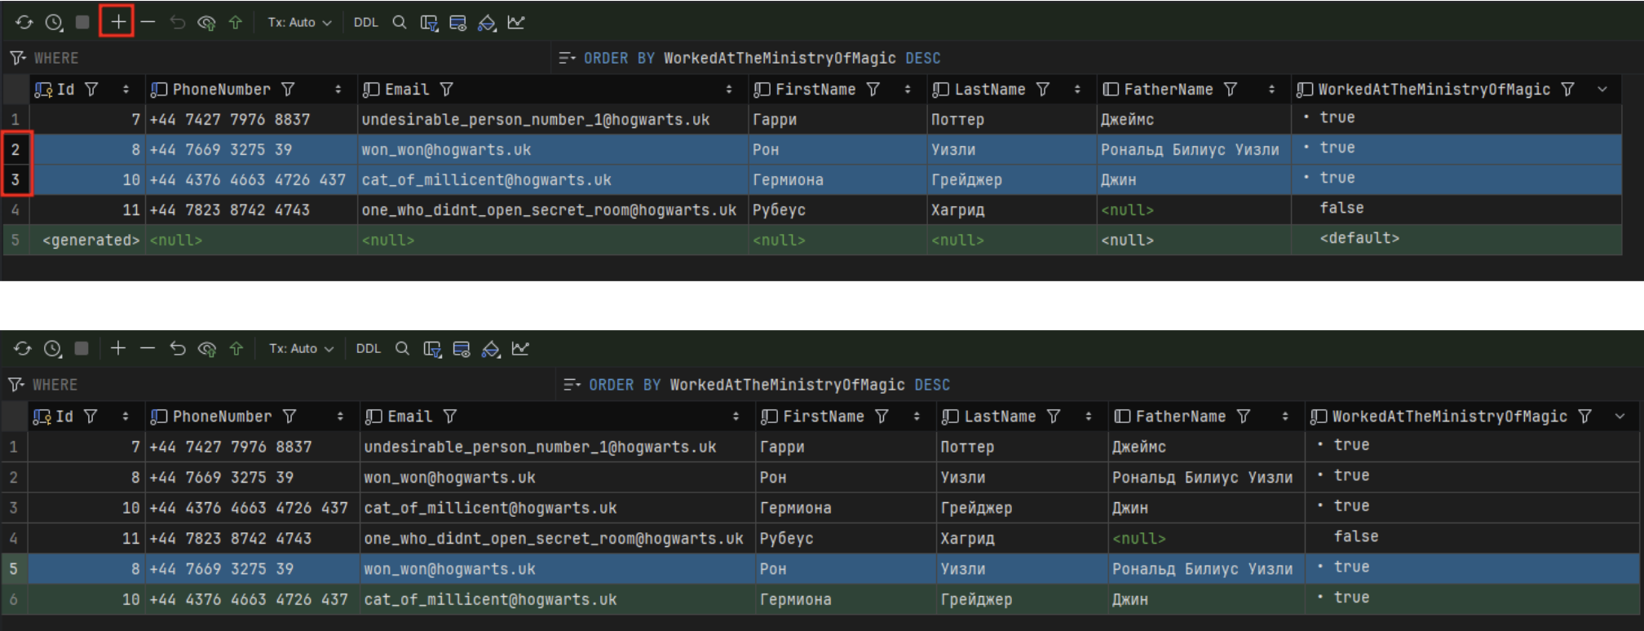Toggle FatherName column filter funnel in top grid
1644x631 pixels.
[x=1231, y=90]
